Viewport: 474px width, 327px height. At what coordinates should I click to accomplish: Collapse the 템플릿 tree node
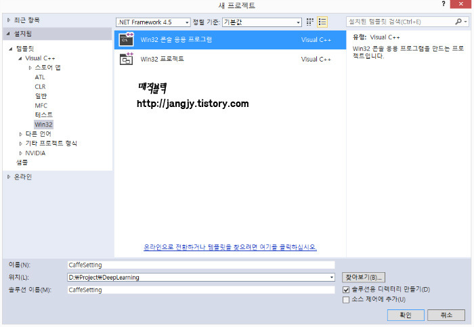click(11, 48)
